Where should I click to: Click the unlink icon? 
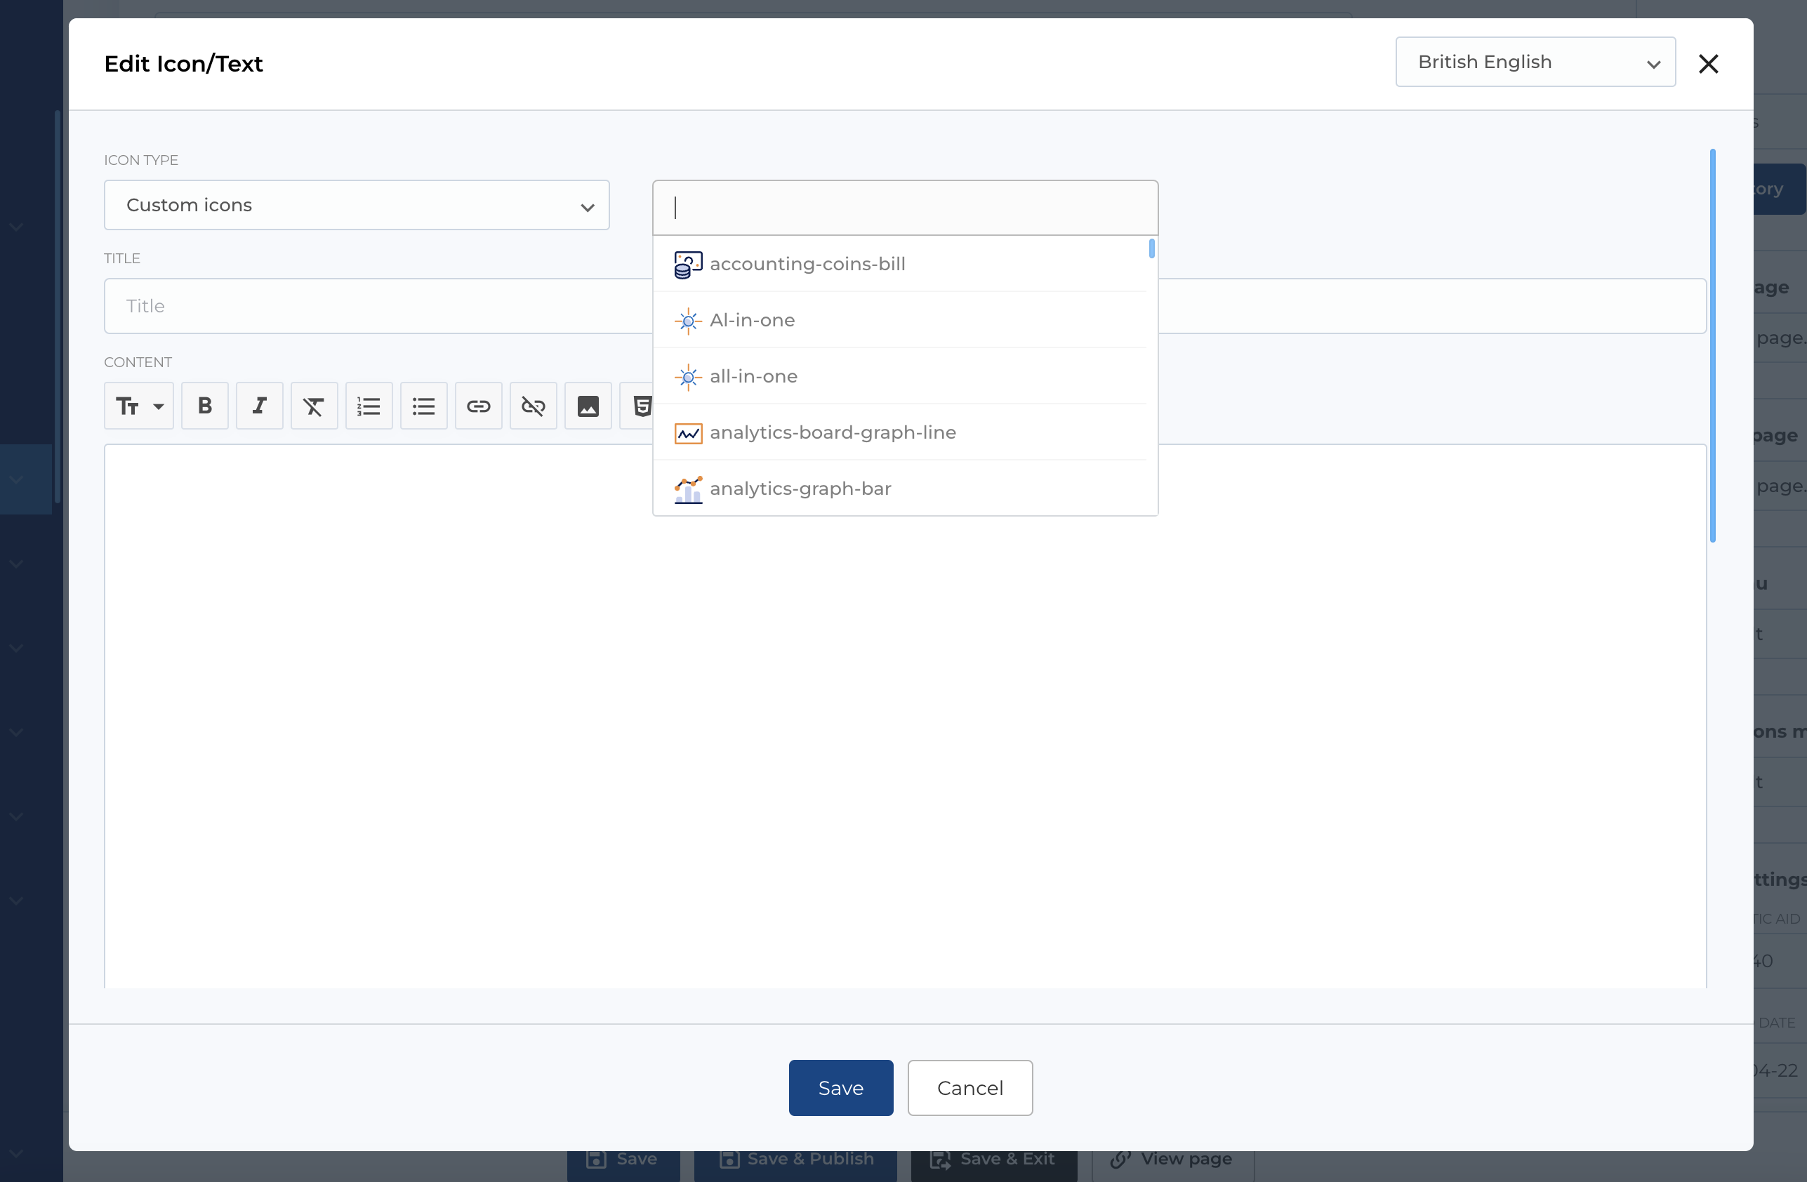coord(533,406)
